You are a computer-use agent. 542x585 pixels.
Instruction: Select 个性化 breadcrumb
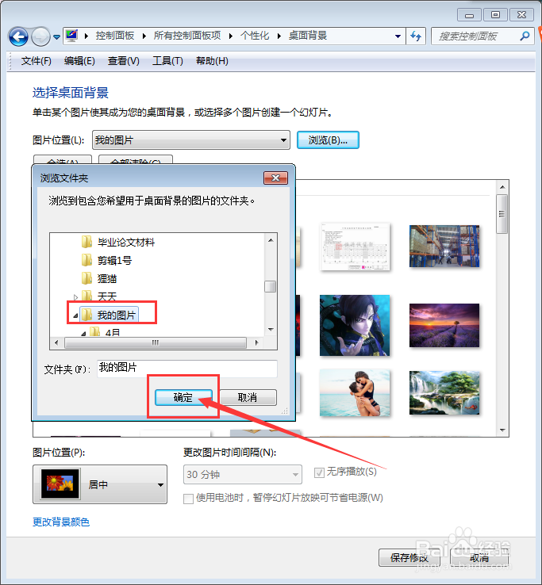click(x=255, y=36)
